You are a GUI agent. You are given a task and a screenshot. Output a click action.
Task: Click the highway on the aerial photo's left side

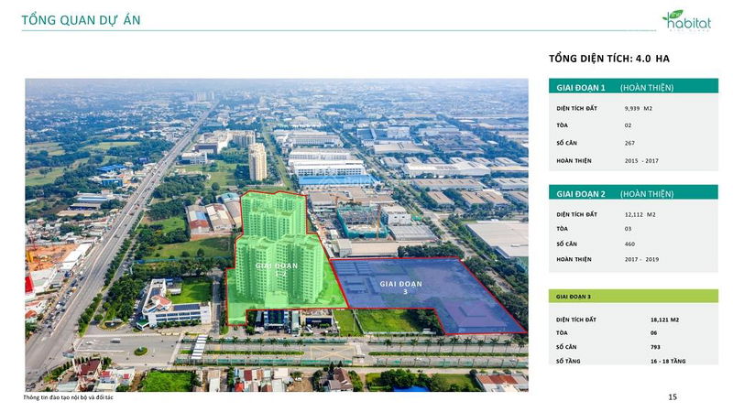[110, 247]
